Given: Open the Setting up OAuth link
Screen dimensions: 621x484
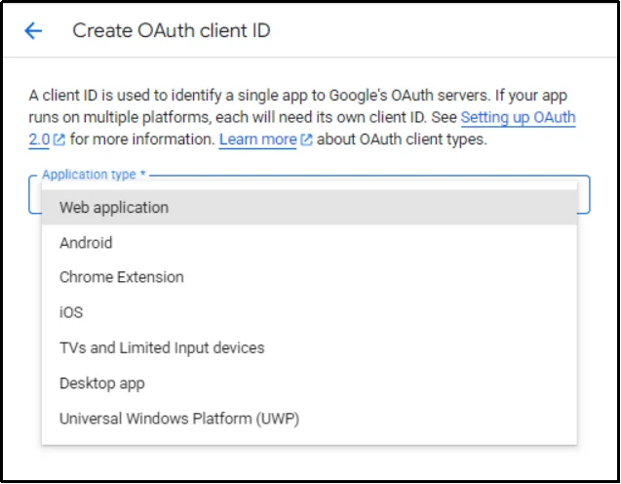Looking at the screenshot, I should tap(518, 117).
